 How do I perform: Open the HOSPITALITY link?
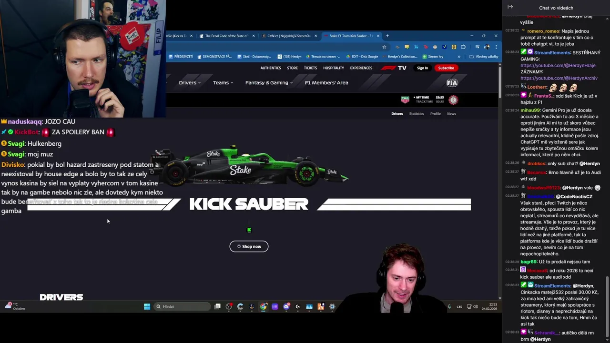coord(334,68)
